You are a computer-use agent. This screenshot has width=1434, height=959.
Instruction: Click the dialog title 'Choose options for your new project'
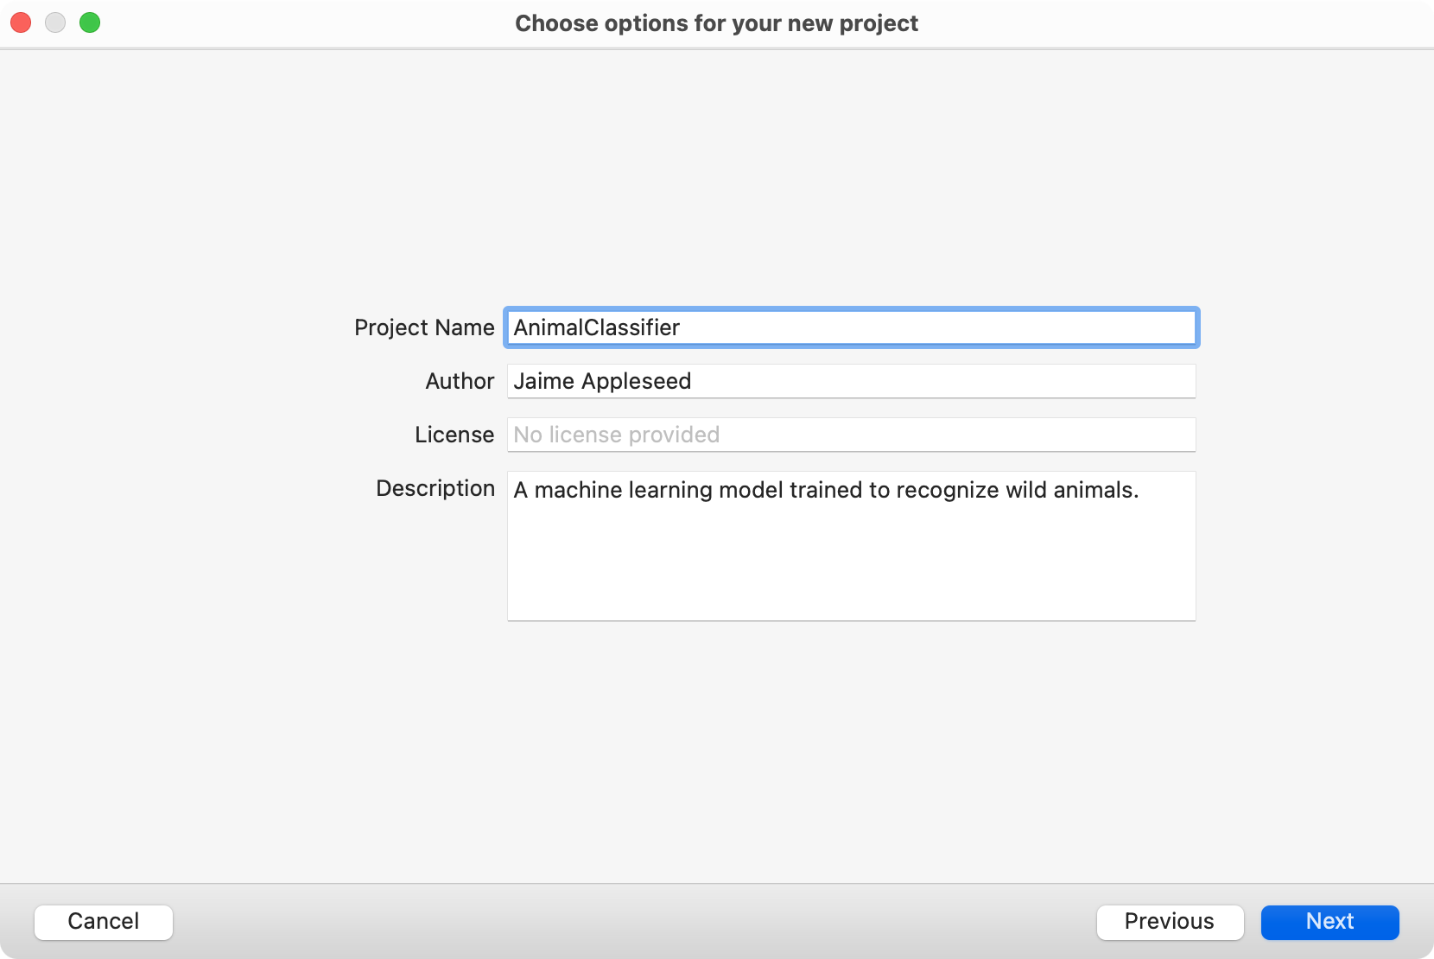point(716,23)
